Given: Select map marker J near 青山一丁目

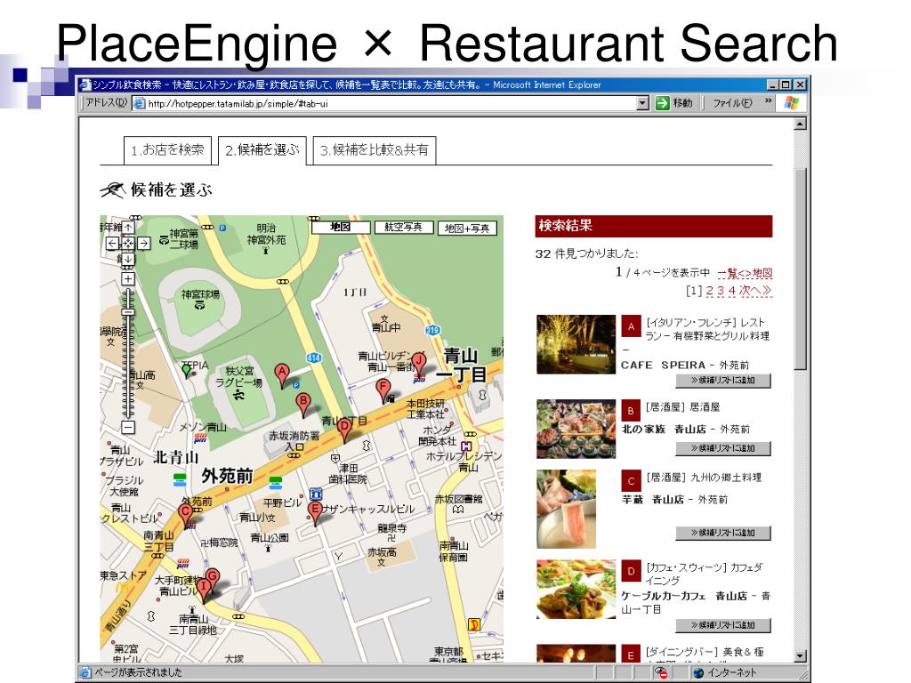Looking at the screenshot, I should (418, 364).
